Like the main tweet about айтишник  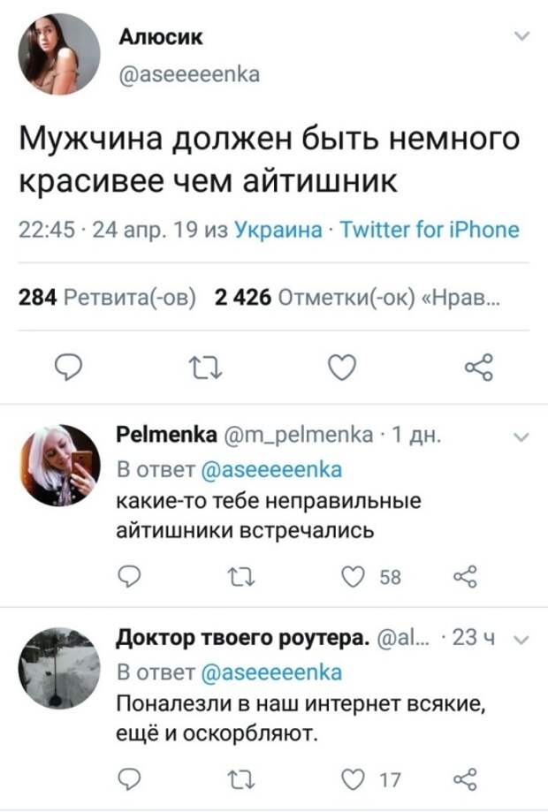(341, 366)
